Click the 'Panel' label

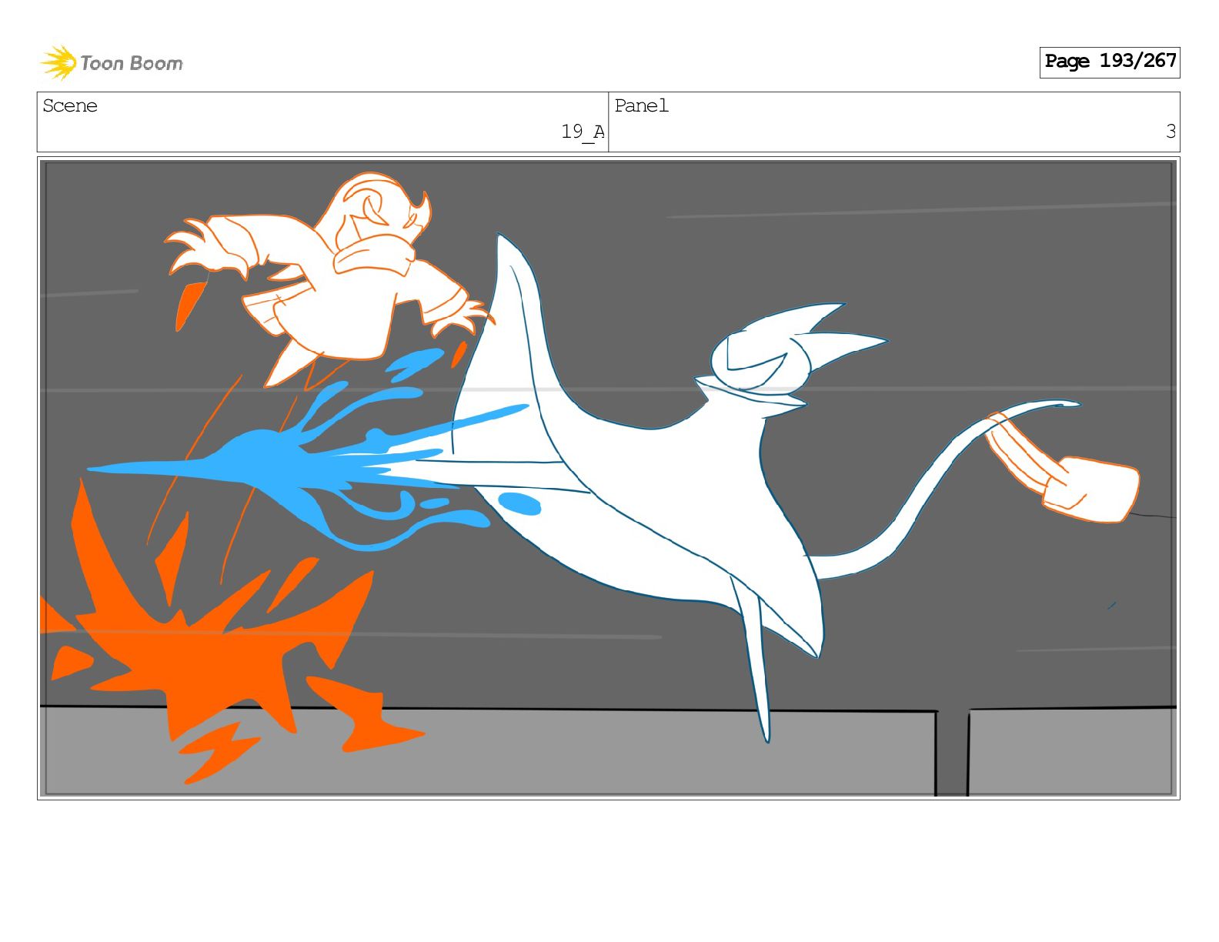641,106
